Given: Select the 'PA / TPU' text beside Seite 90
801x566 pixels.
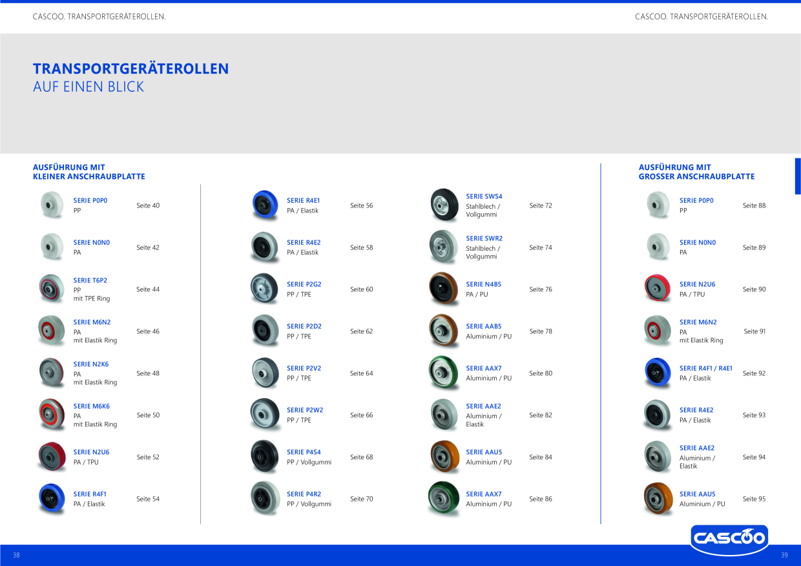Looking at the screenshot, I should [x=692, y=295].
